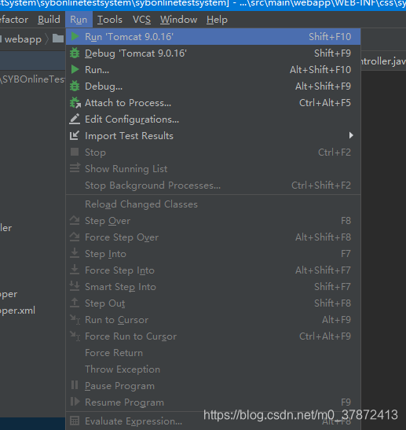
Task: Click the Force Return entry
Action: pos(213,352)
